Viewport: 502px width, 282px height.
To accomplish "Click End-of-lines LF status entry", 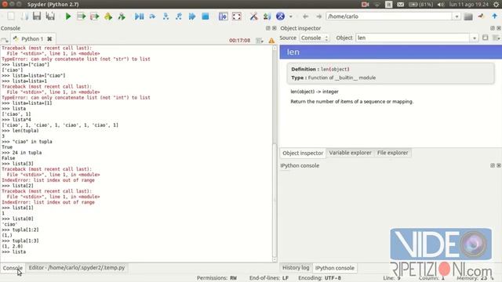I will 269,278.
